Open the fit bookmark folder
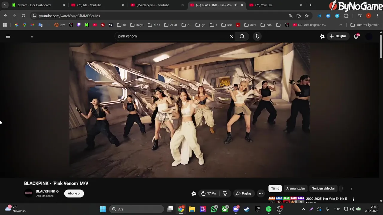383x215 pixels. [121, 25]
